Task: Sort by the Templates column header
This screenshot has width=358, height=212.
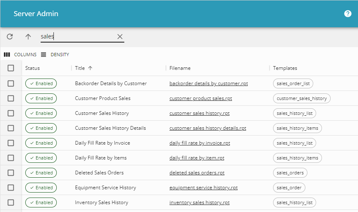Action: pyautogui.click(x=285, y=68)
